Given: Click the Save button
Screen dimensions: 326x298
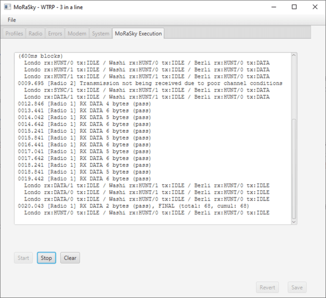Looking at the screenshot, I should [297, 287].
